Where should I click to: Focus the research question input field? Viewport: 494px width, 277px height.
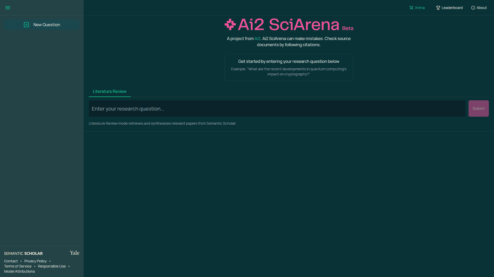pyautogui.click(x=277, y=108)
